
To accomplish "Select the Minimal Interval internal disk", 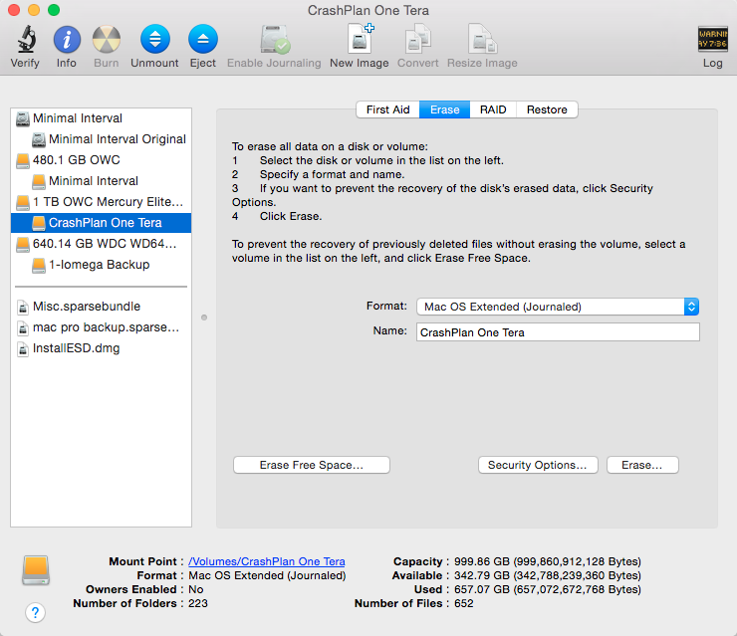I will point(101,118).
